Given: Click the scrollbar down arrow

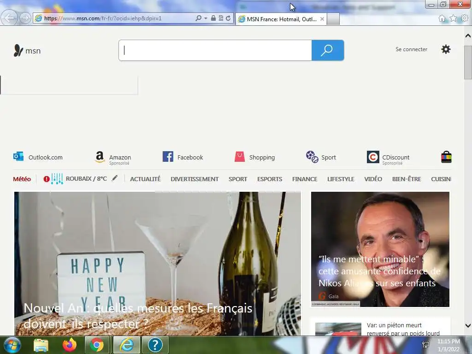Looking at the screenshot, I should coord(468,325).
